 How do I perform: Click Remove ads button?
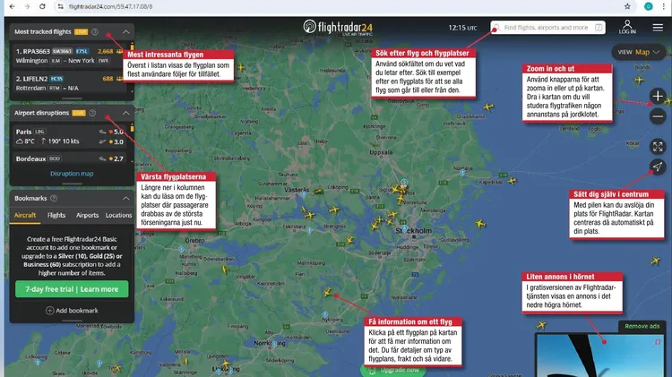pyautogui.click(x=642, y=326)
